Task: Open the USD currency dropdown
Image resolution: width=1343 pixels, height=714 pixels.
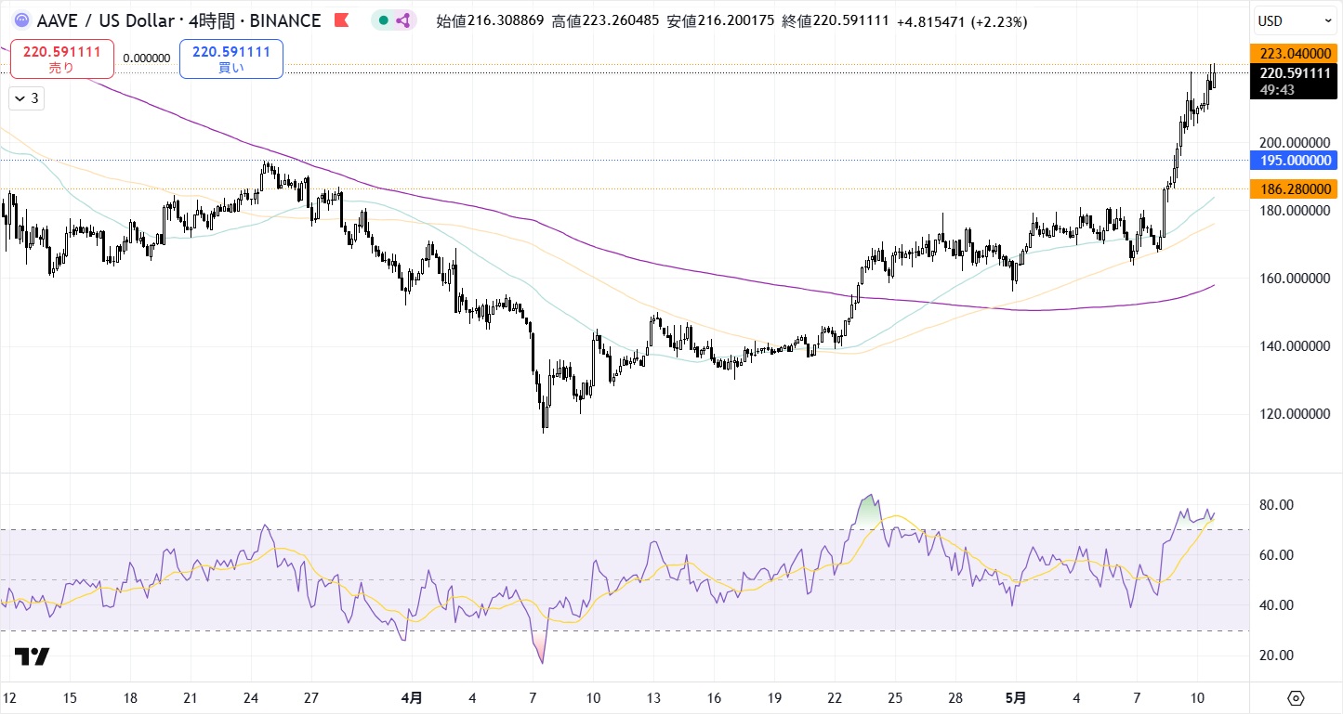Action: (1296, 20)
